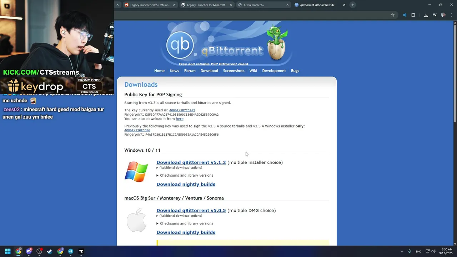The height and width of the screenshot is (257, 457).
Task: Open OBS Studio from the taskbar
Action: point(39,251)
